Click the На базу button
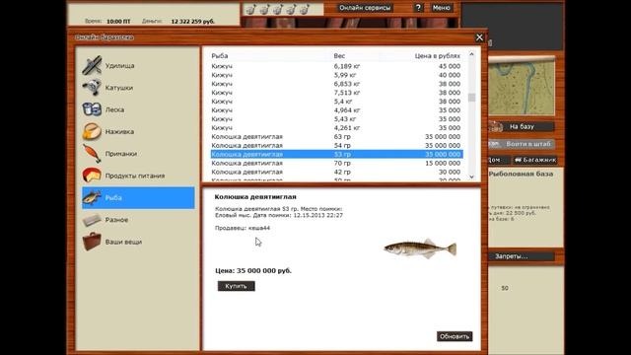This screenshot has width=631, height=355. click(x=522, y=127)
